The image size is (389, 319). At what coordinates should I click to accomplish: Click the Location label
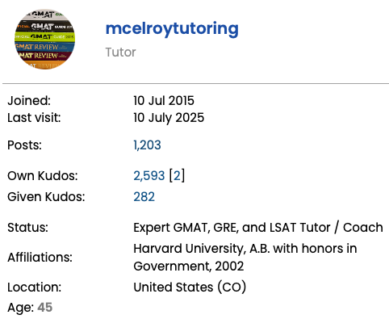click(x=35, y=288)
